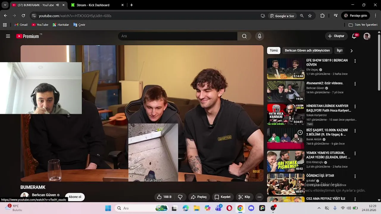
Task: Close the Stream - Kick Dashboard tab
Action: tap(122, 5)
